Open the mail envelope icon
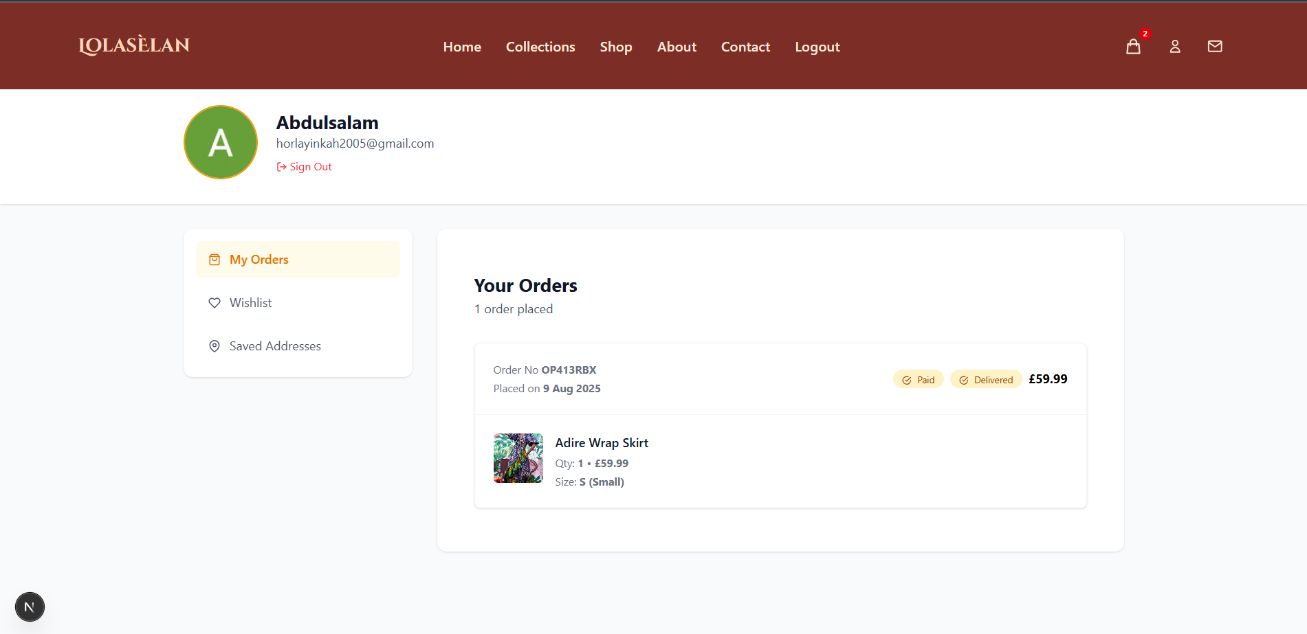 pos(1214,46)
